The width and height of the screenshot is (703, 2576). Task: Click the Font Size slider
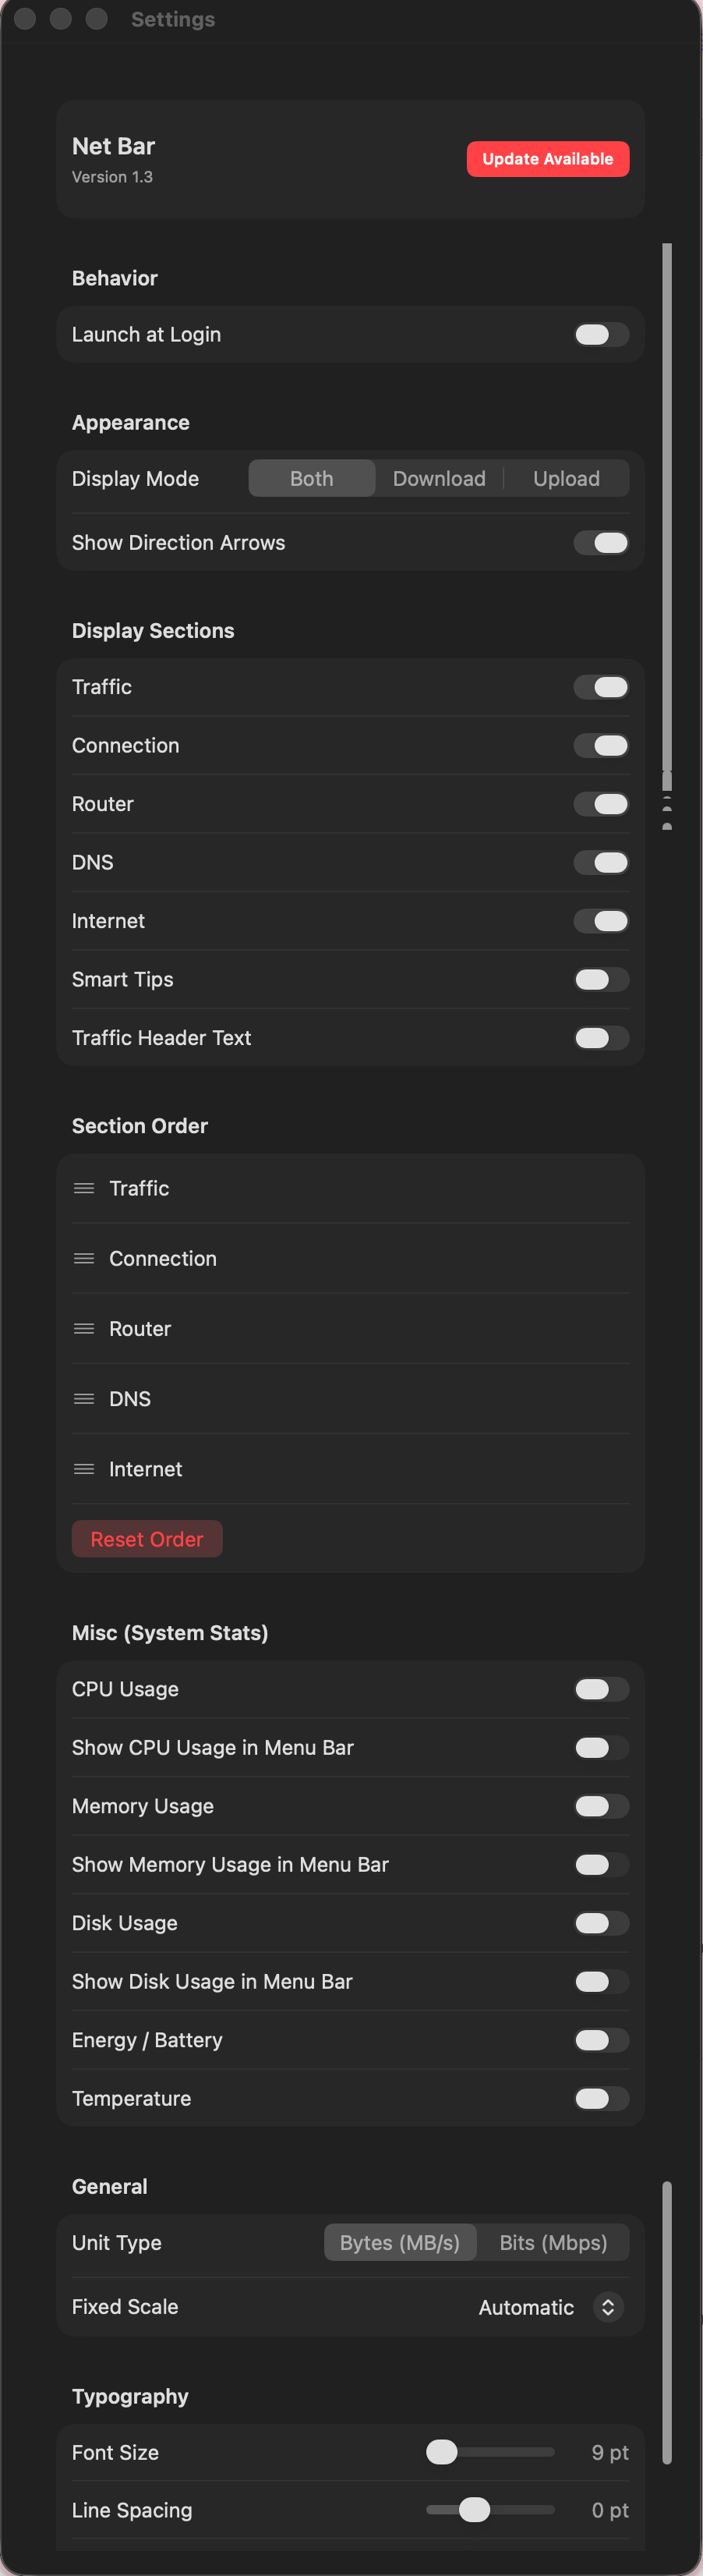click(x=490, y=2452)
